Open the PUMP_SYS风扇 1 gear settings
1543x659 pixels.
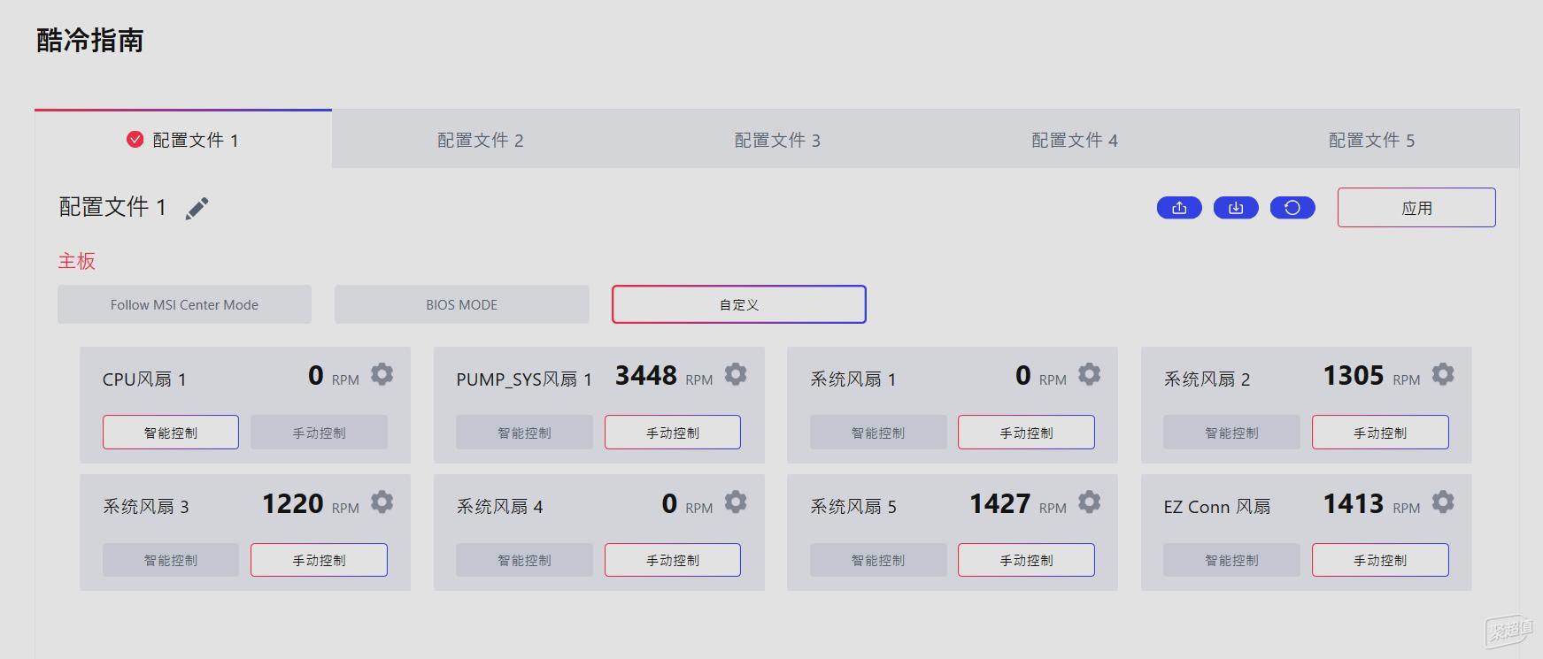pos(735,375)
